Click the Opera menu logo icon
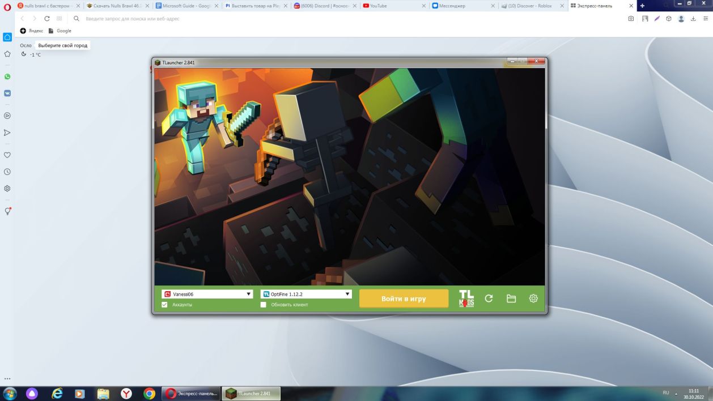 7,7
